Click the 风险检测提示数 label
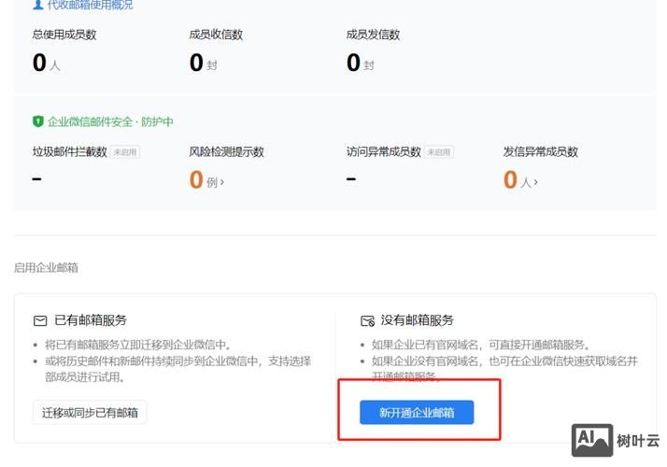667x467 pixels. pos(227,152)
